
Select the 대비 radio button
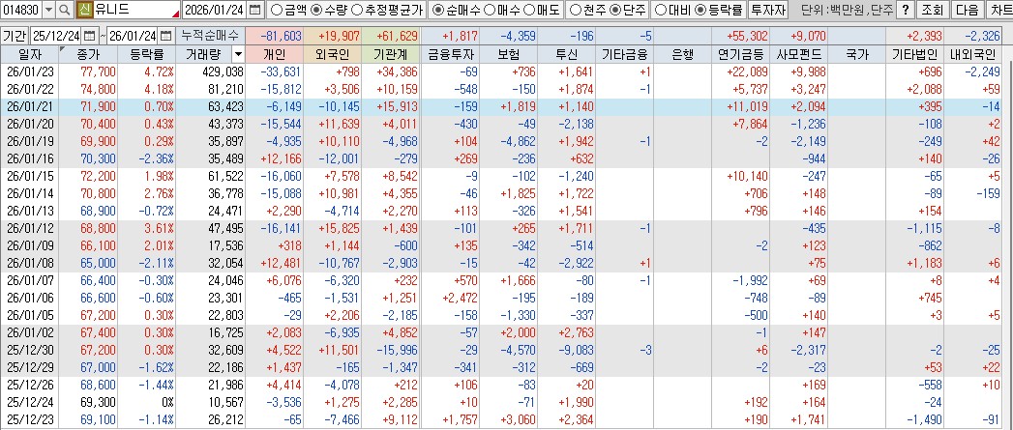[x=661, y=10]
